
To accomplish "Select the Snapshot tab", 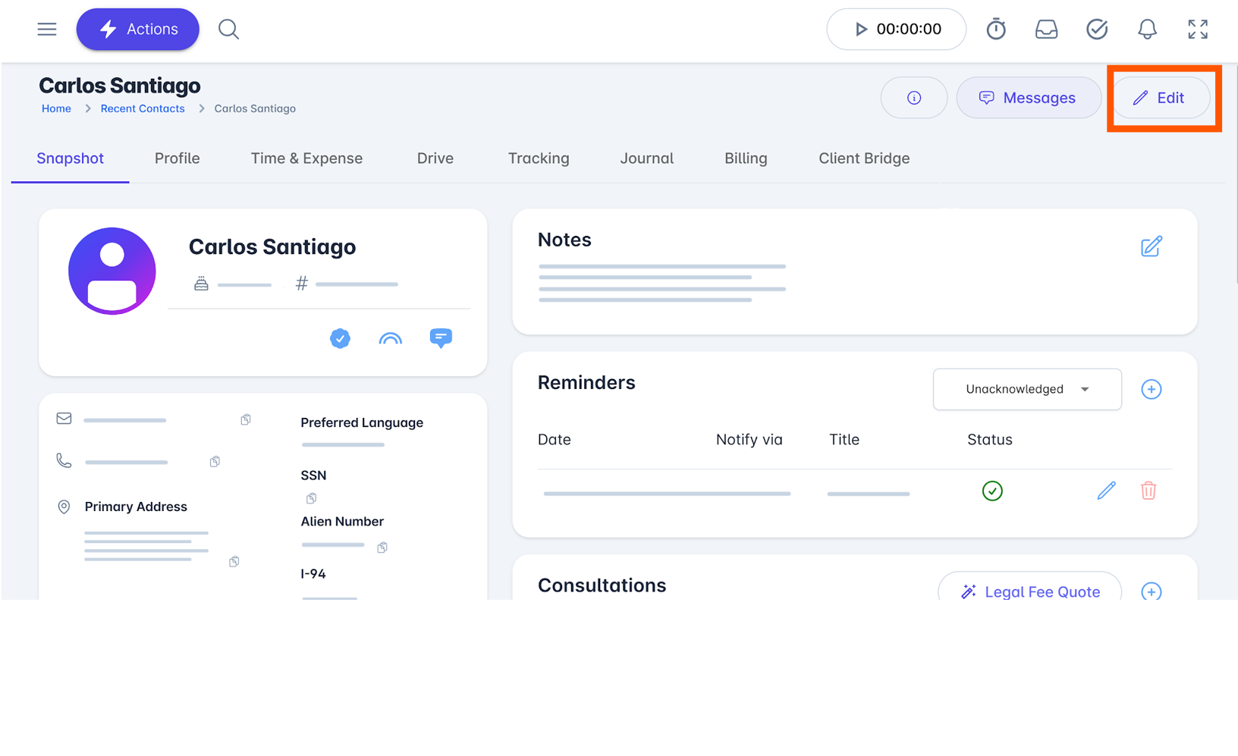I will (70, 158).
